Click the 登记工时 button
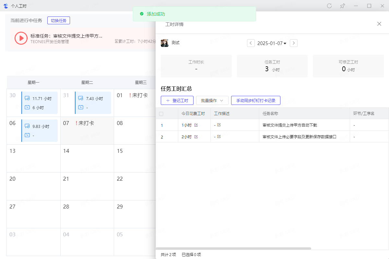 (177, 101)
